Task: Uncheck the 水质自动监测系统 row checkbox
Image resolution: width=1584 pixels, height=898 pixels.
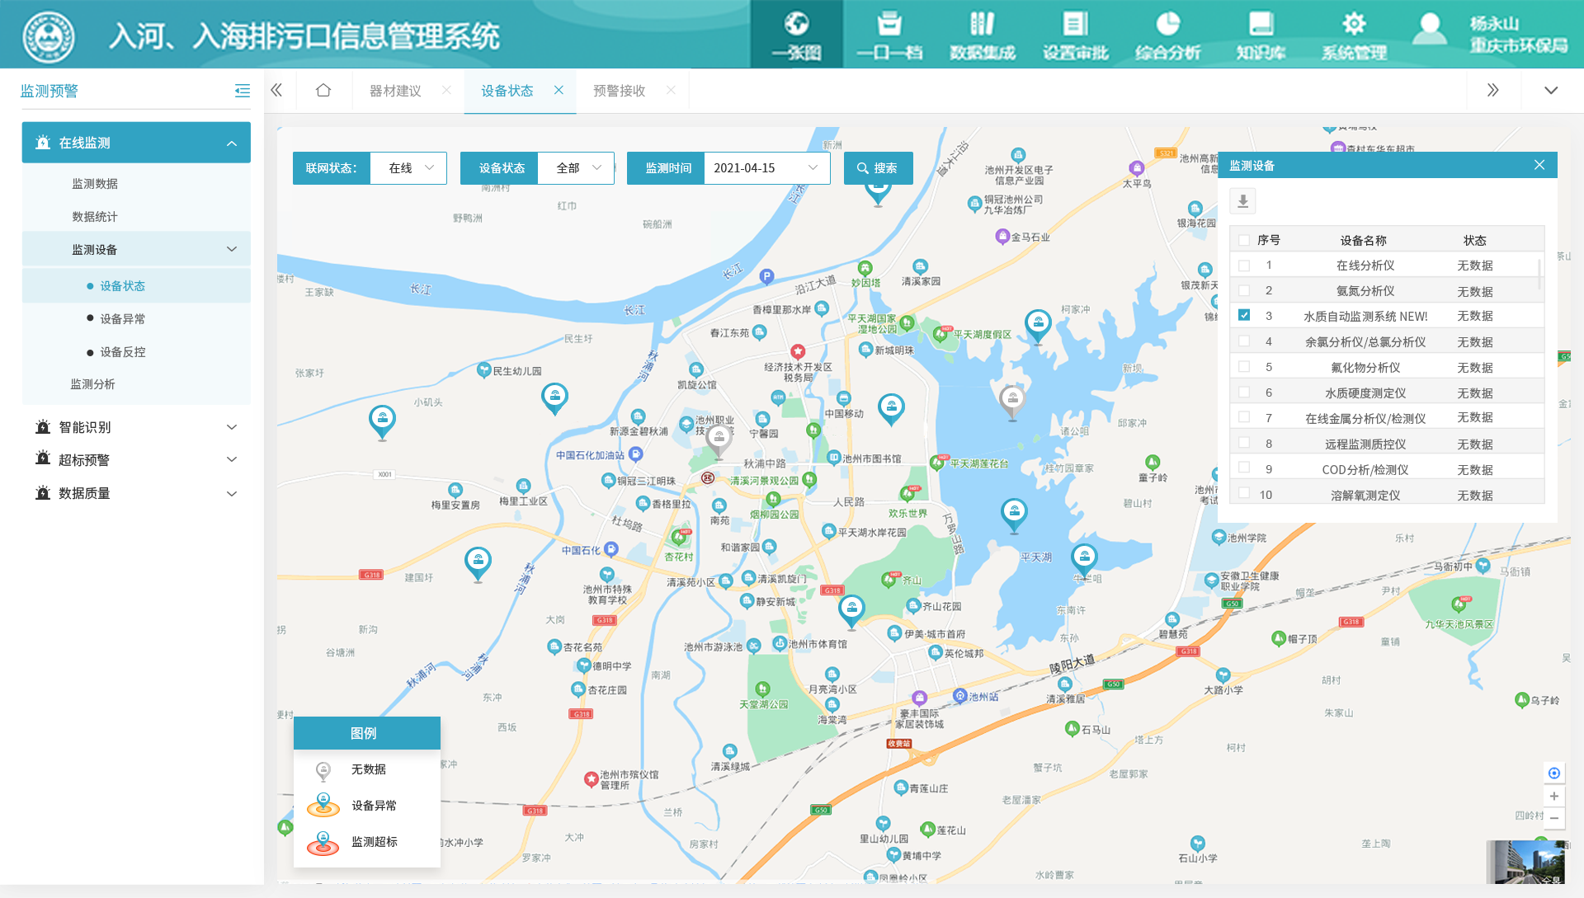Action: pos(1244,315)
